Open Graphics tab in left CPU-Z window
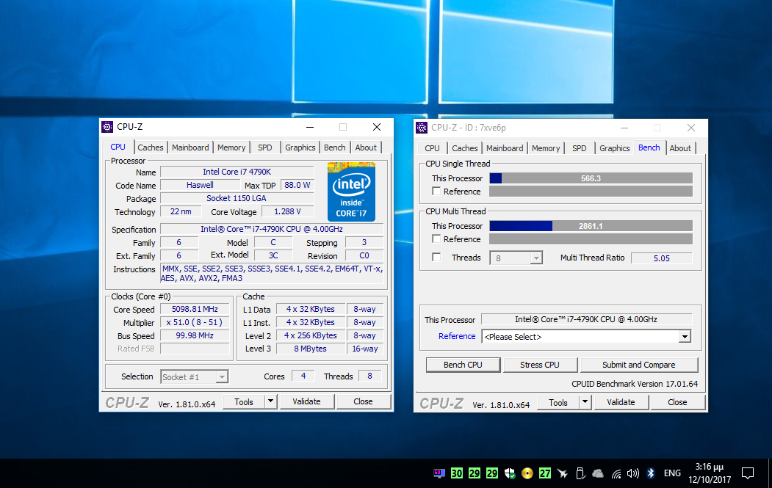Screen dimensions: 772x488 [300, 148]
